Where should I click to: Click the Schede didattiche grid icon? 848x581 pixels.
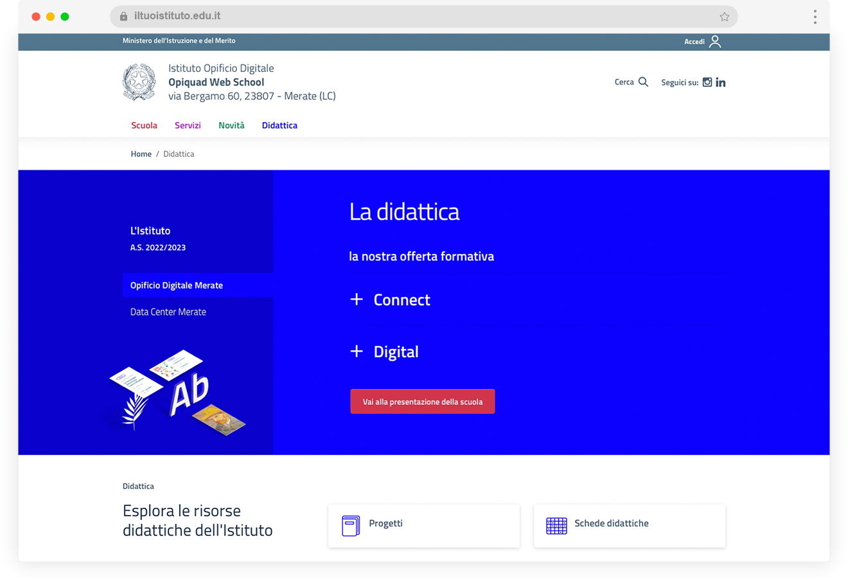556,526
